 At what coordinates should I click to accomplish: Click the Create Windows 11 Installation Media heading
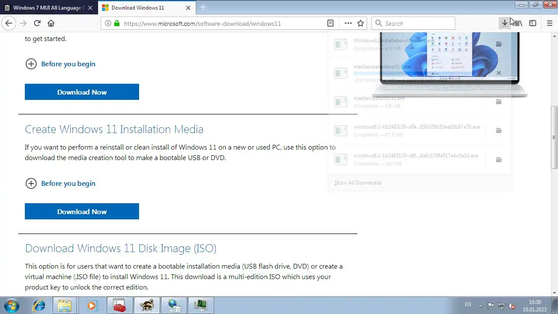[114, 129]
